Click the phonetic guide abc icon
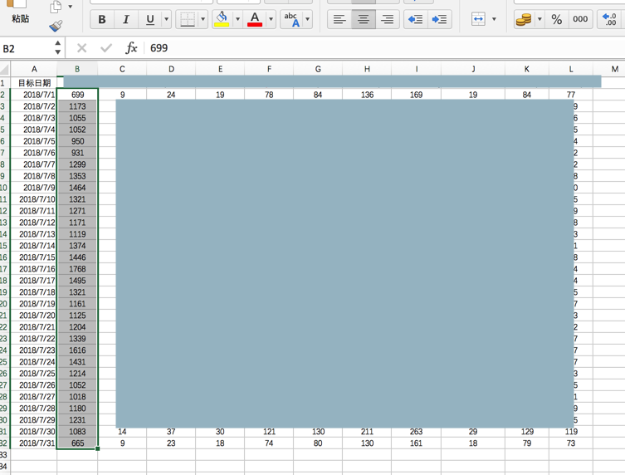The width and height of the screenshot is (625, 475). click(292, 19)
